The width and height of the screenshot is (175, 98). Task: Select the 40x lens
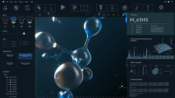[22, 20]
